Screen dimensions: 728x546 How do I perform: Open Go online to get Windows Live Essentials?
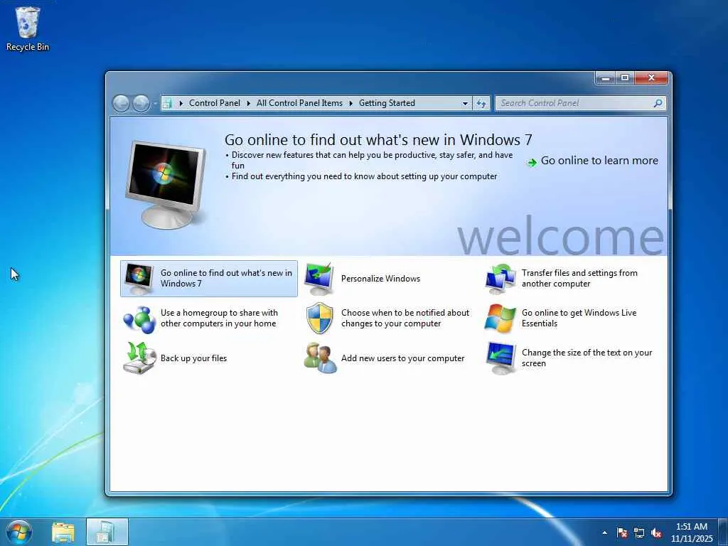click(x=579, y=318)
